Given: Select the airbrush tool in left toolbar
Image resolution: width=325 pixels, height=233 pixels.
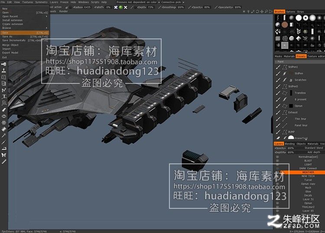Looking at the screenshot, I should pyautogui.click(x=4, y=64).
